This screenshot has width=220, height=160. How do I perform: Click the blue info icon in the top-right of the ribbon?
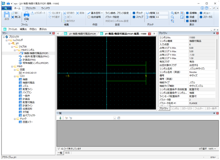(x=202, y=8)
